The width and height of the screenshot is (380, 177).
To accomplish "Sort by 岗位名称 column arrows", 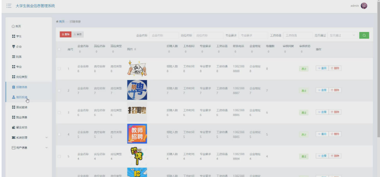I will click(97, 52).
